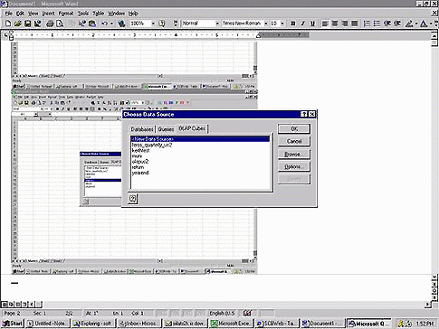
Task: Apply bold formatting
Action: pos(292,23)
